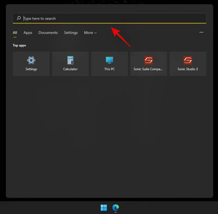This screenshot has width=218, height=214.
Task: Click inside the search input field
Action: 82,18
